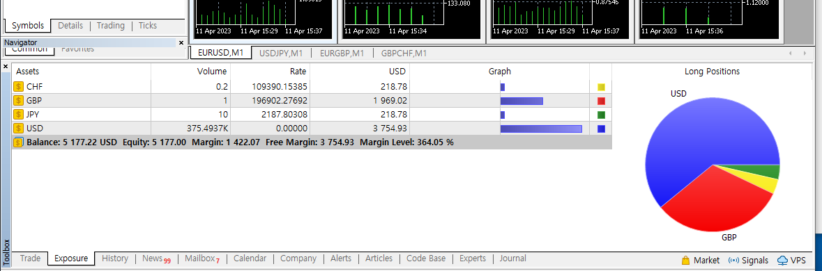Click the balance row coin icon
The image size is (822, 271).
(x=19, y=142)
